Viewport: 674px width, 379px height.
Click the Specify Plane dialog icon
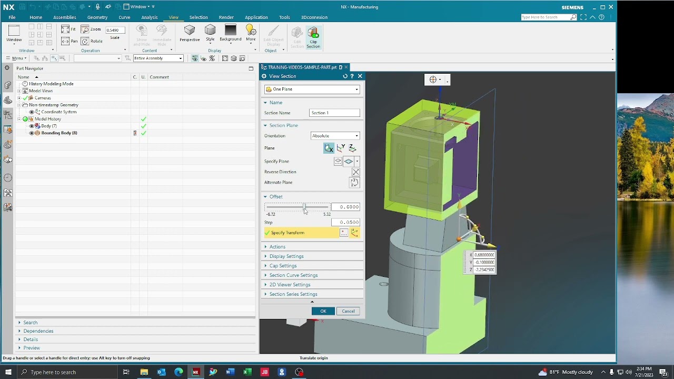pyautogui.click(x=338, y=162)
